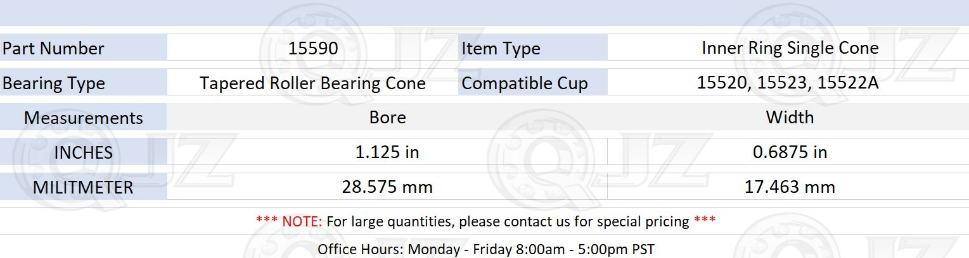Image resolution: width=969 pixels, height=258 pixels.
Task: Select the part number value 15590
Action: click(312, 48)
